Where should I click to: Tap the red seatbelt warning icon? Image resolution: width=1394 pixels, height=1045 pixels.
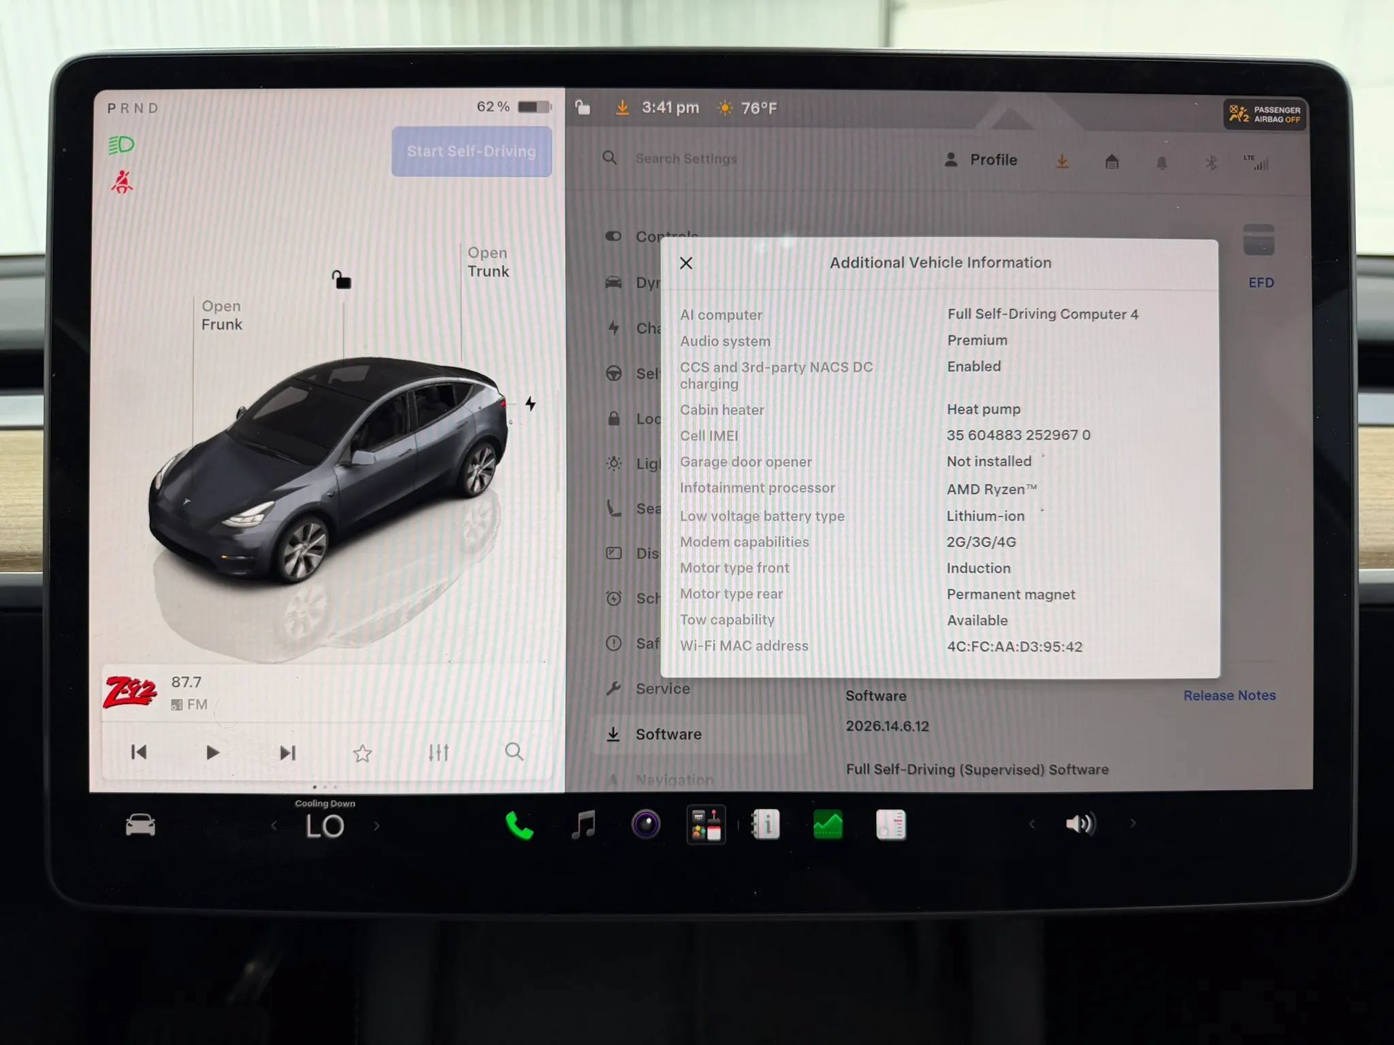(x=122, y=182)
